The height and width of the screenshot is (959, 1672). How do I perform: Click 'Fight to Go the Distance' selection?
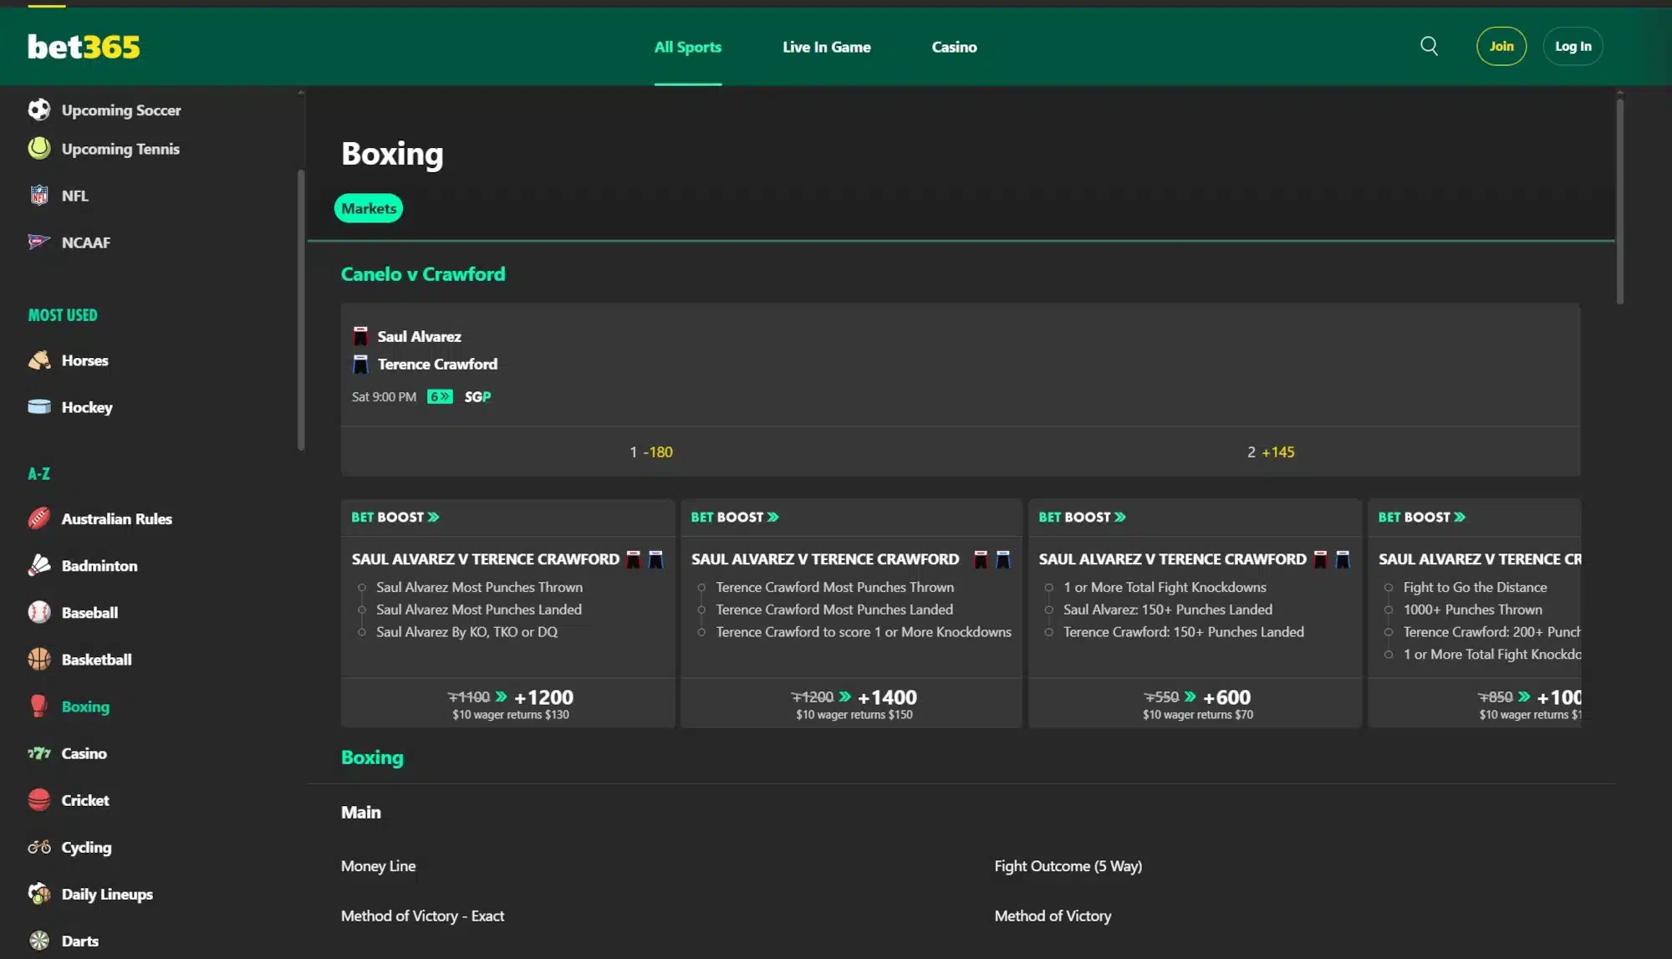(x=1475, y=587)
